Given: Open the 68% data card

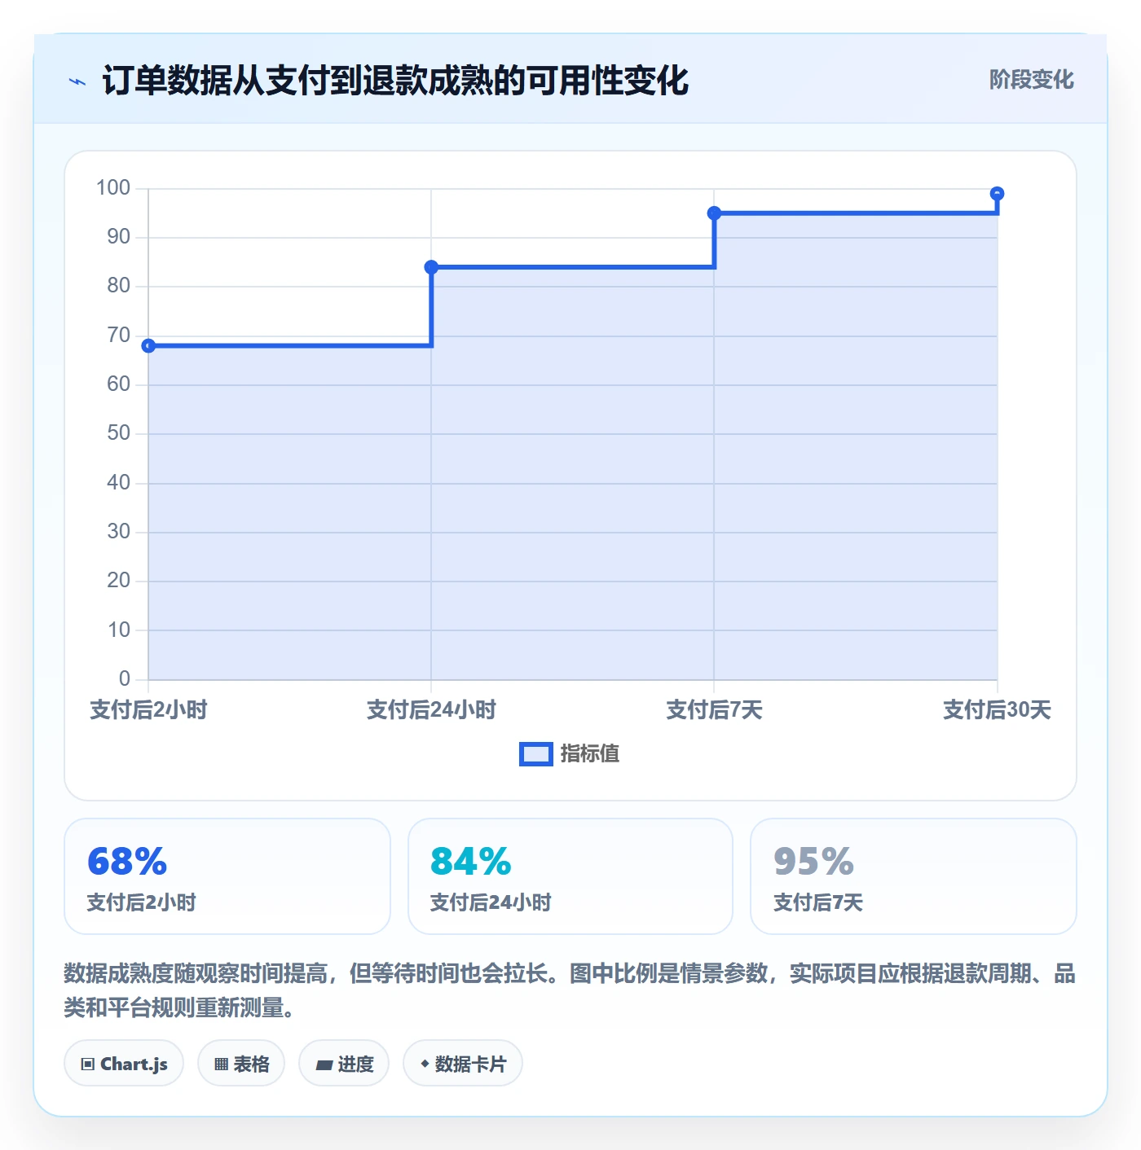Looking at the screenshot, I should pyautogui.click(x=227, y=876).
